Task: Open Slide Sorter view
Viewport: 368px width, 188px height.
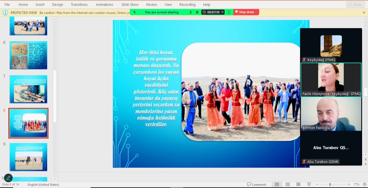Action: point(287,184)
